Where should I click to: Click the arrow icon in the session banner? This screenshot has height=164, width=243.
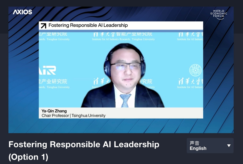(x=44, y=26)
